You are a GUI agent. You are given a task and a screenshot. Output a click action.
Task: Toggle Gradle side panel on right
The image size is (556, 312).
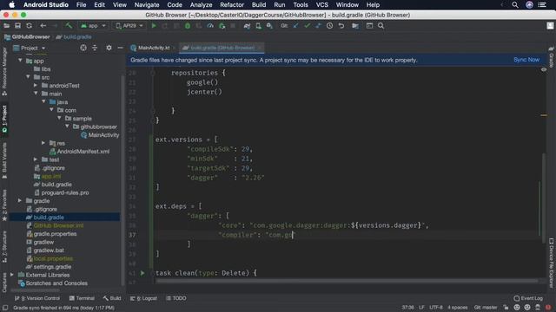point(552,57)
